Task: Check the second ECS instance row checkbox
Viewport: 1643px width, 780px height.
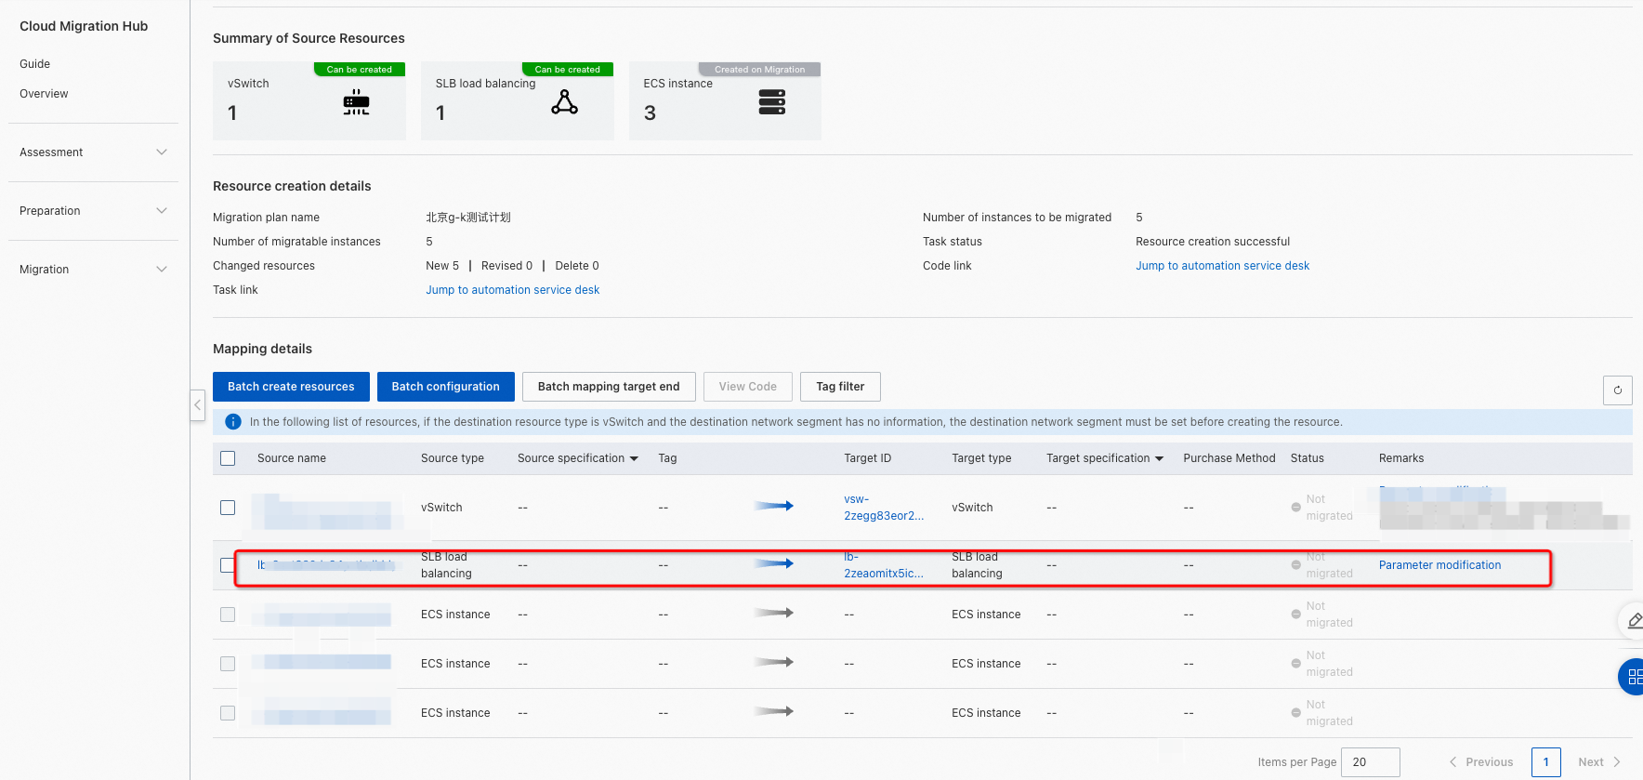Action: (228, 664)
